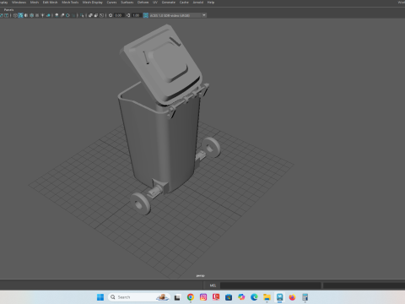The image size is (405, 304).
Task: Toggle Textured display icon
Action: (37, 15)
